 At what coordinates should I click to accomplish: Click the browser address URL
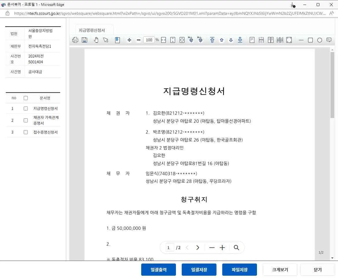[170, 13]
